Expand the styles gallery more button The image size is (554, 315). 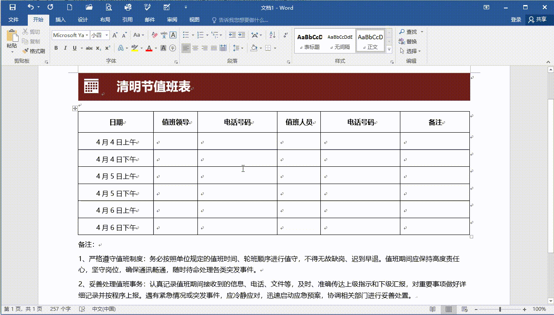click(389, 50)
